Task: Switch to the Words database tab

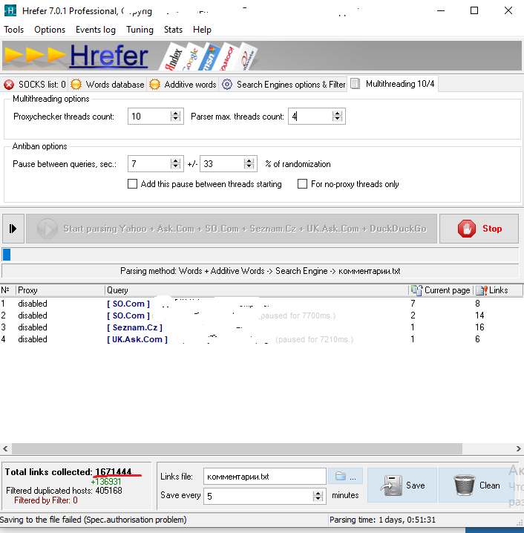Action: (108, 85)
